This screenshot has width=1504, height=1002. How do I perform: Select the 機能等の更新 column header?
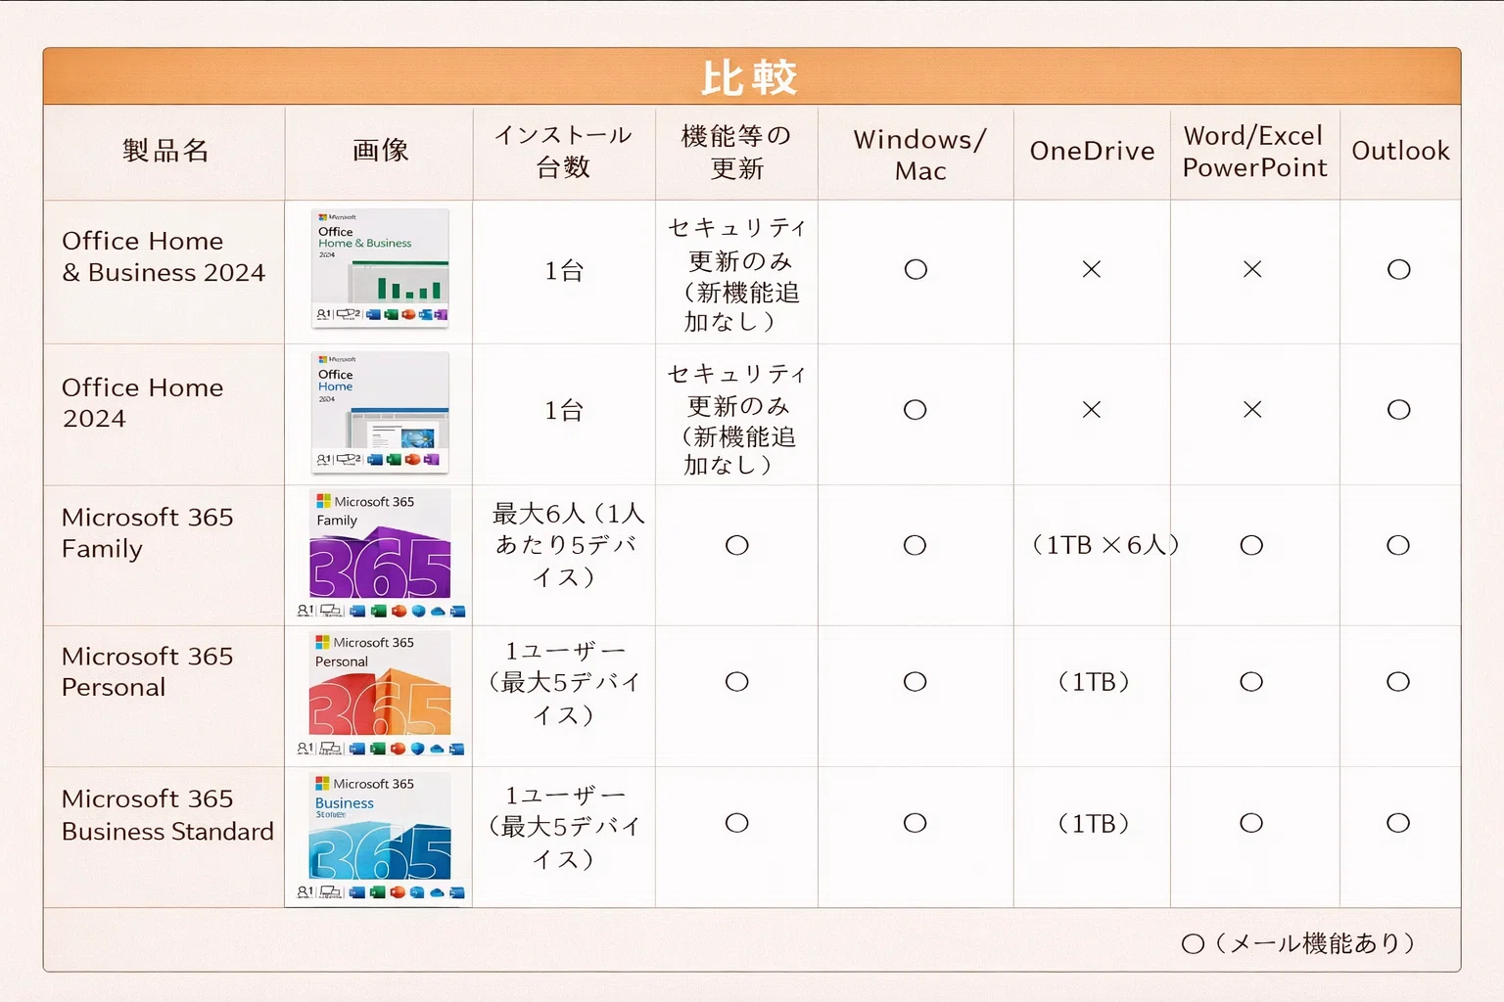coord(736,151)
